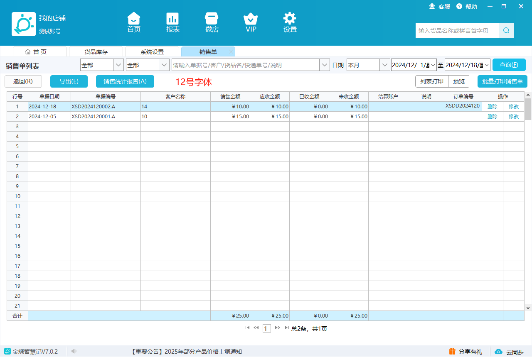532x357 pixels.
Task: Sort by 单据编号 column header
Action: (106, 96)
